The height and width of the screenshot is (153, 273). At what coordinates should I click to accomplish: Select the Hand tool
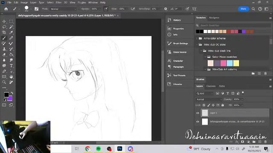[11, 76]
